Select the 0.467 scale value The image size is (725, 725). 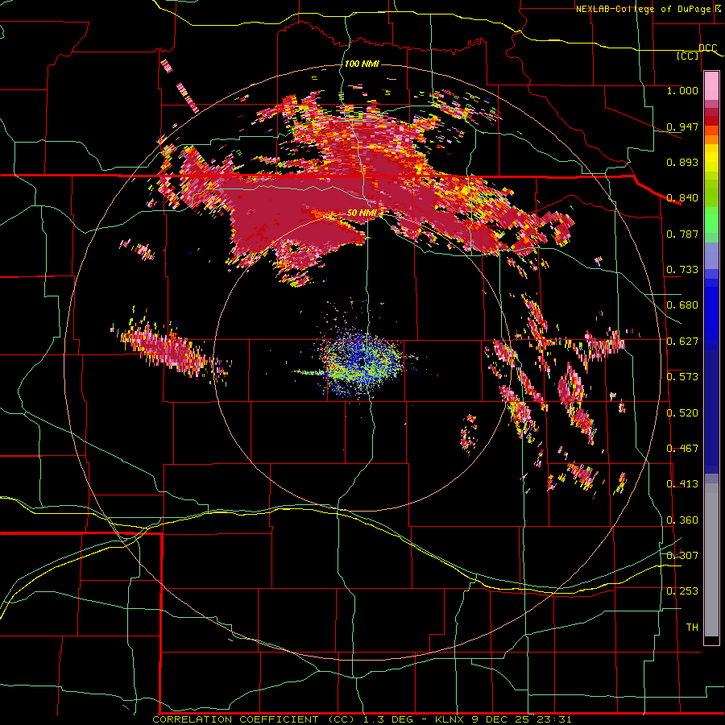coord(682,448)
